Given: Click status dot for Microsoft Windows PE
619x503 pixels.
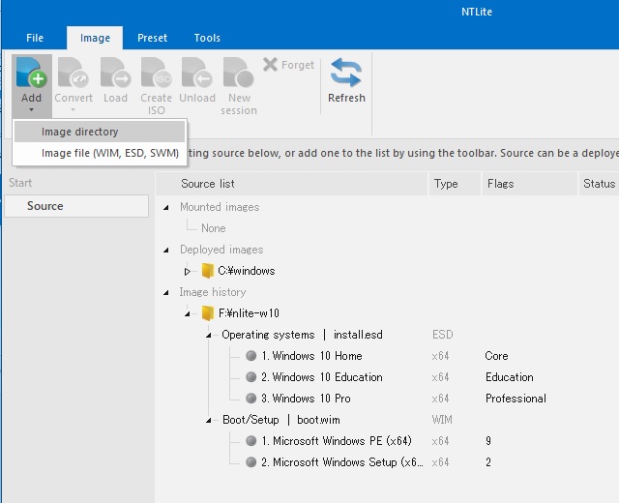Looking at the screenshot, I should pos(251,441).
